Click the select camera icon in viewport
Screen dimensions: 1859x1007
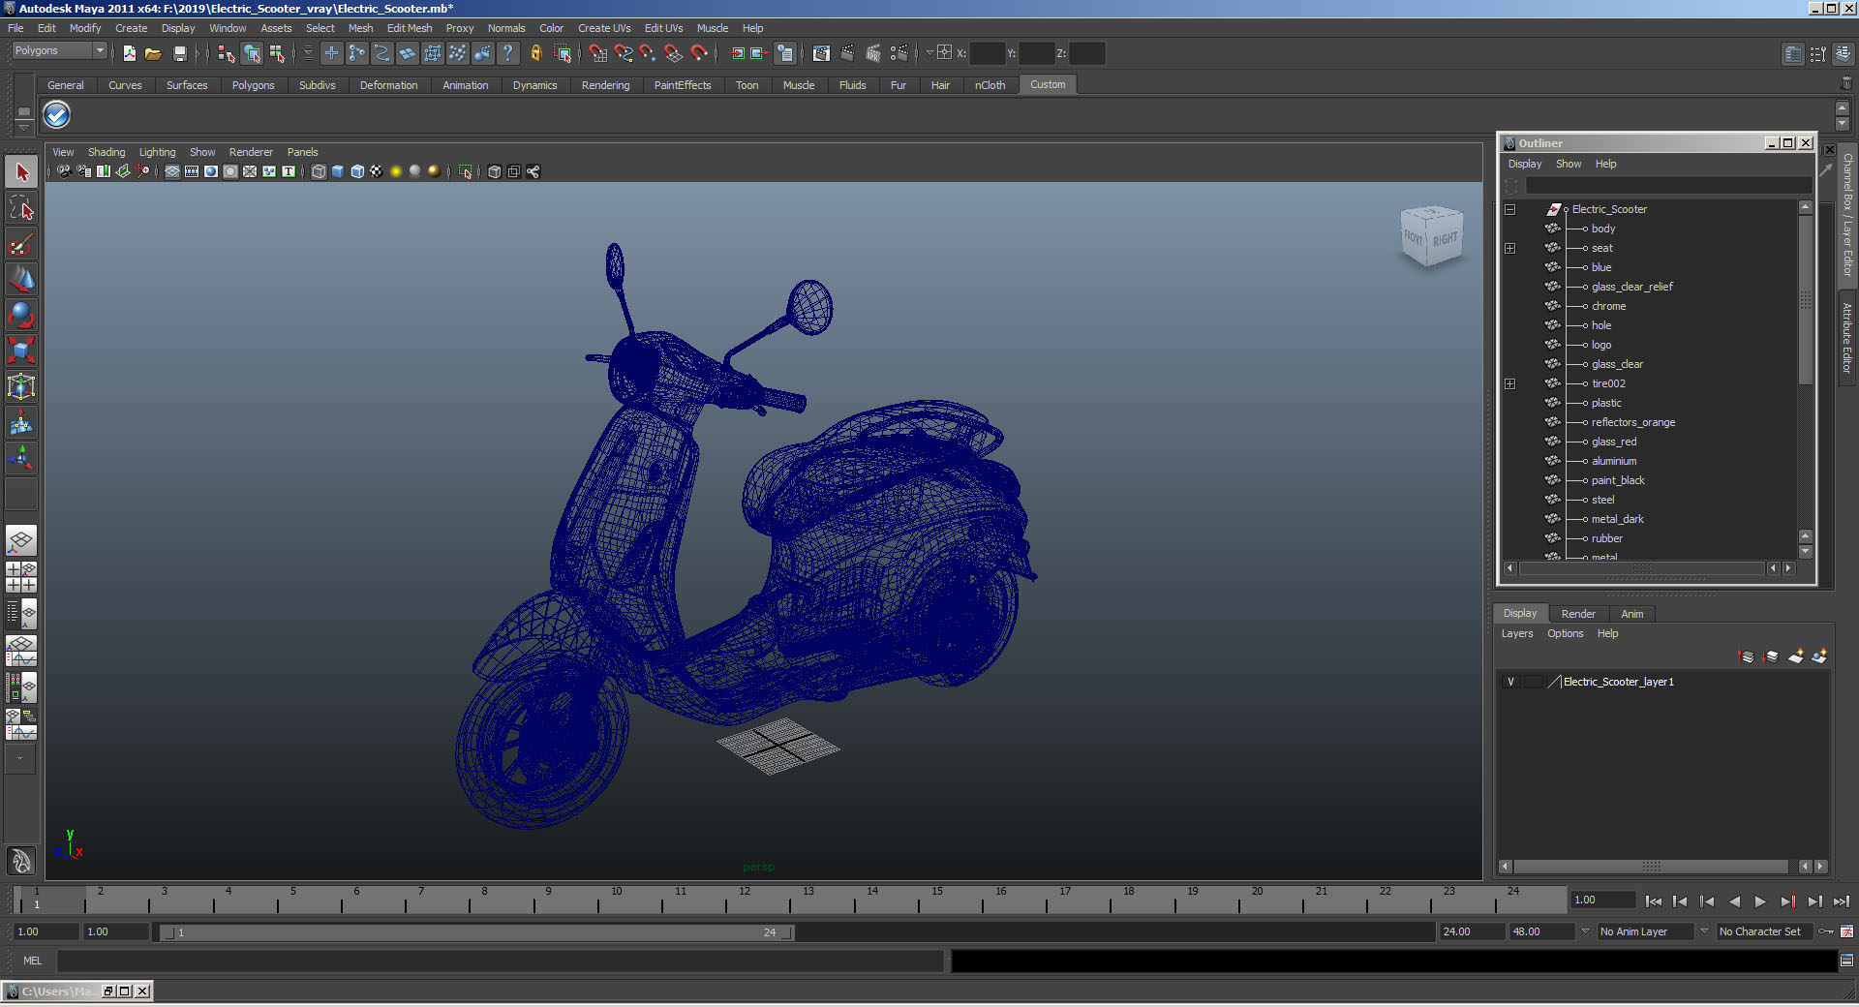click(x=64, y=171)
